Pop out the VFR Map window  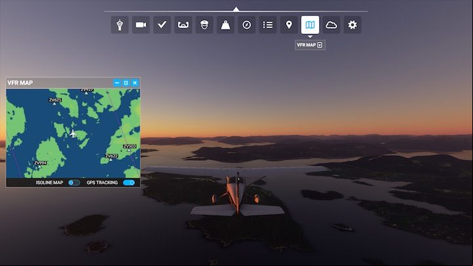click(x=126, y=83)
